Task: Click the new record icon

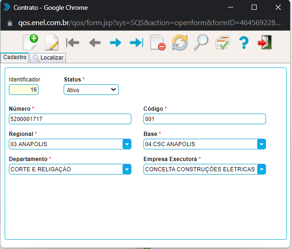Action: click(x=30, y=42)
